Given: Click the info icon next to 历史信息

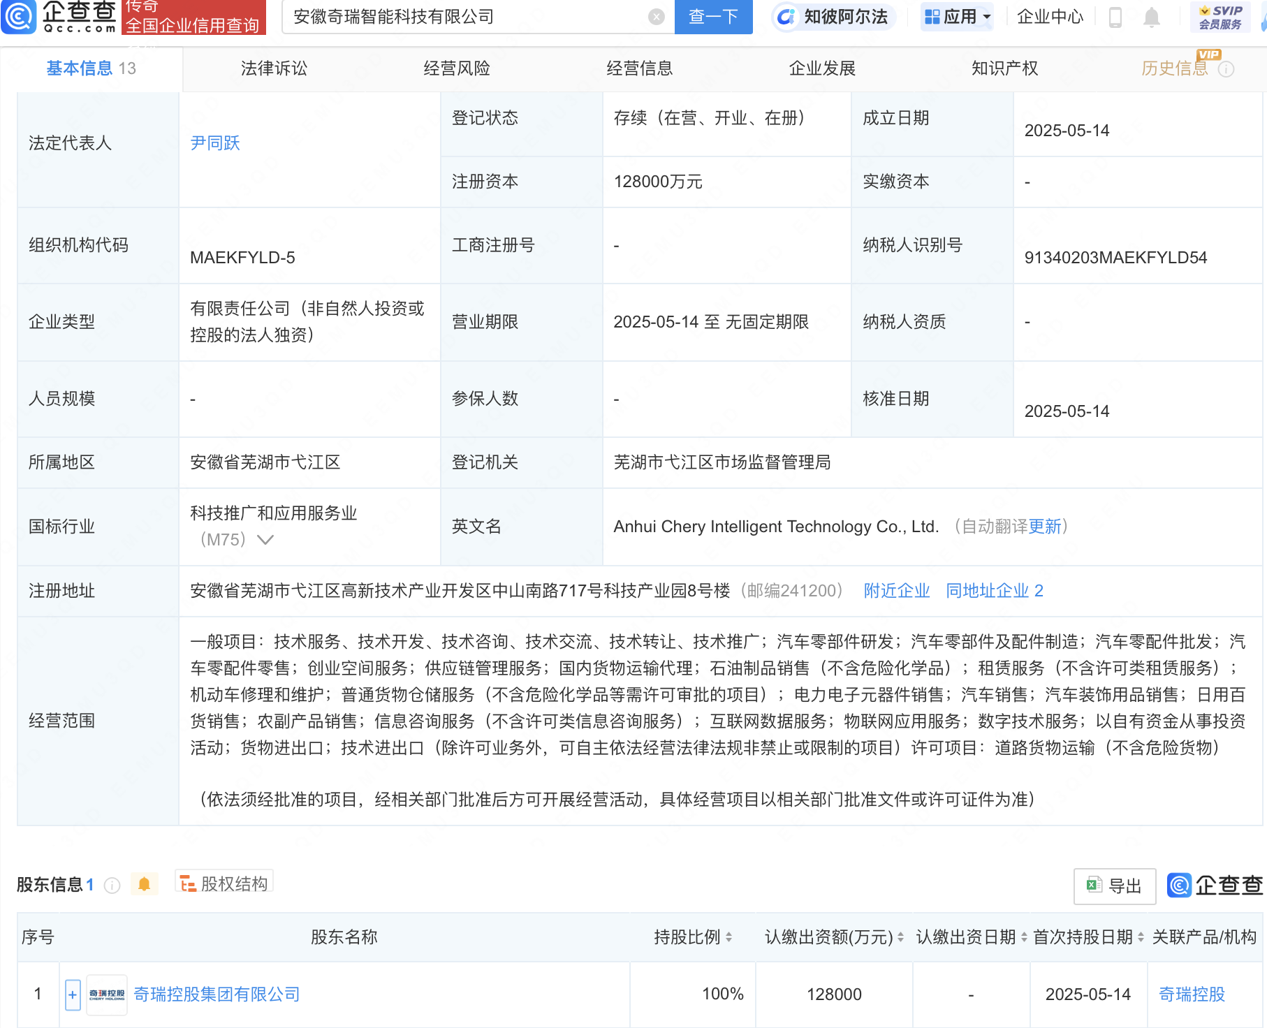Looking at the screenshot, I should pyautogui.click(x=1226, y=69).
